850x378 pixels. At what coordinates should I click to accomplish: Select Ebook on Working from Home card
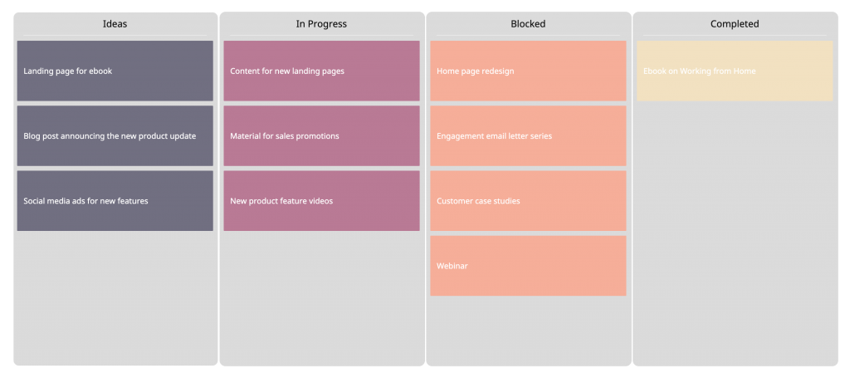(x=735, y=71)
